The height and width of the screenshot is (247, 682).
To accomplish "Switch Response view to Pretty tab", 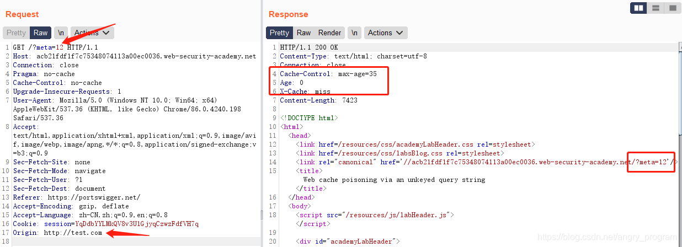I will point(279,33).
